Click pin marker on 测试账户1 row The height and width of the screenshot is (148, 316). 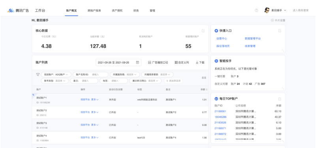[x=33, y=95]
